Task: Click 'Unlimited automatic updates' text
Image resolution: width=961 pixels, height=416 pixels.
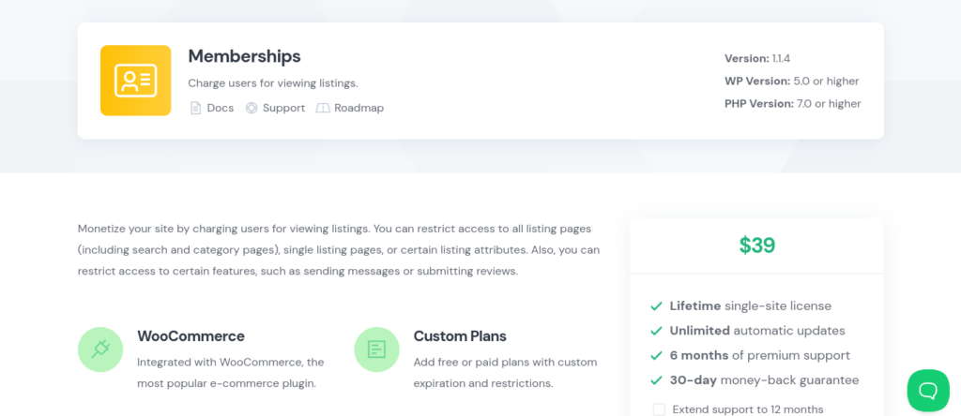Action: (757, 331)
